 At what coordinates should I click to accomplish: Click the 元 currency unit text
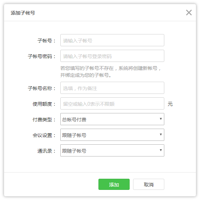click(x=170, y=104)
